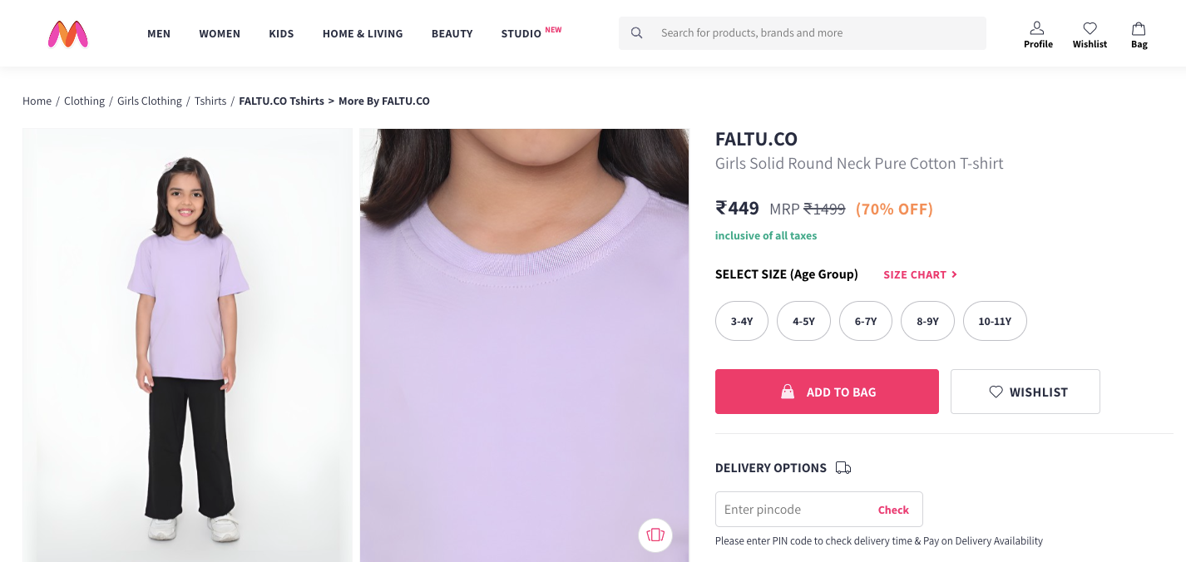Click the view similar products icon
1186x562 pixels.
pyautogui.click(x=655, y=535)
